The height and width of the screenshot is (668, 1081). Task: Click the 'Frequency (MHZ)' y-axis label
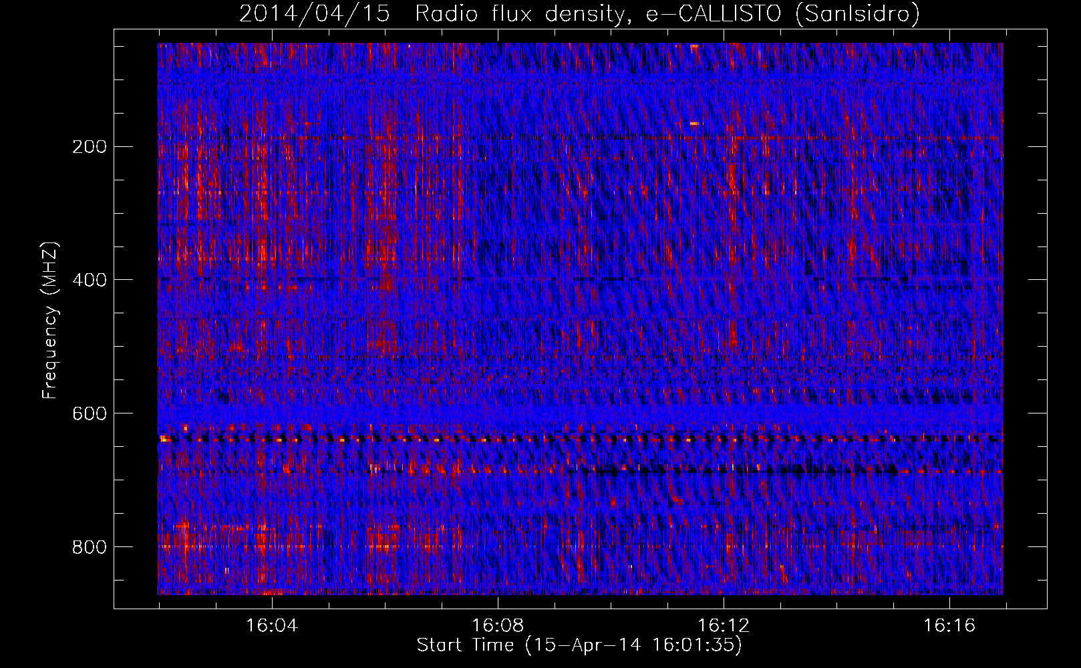tap(50, 321)
